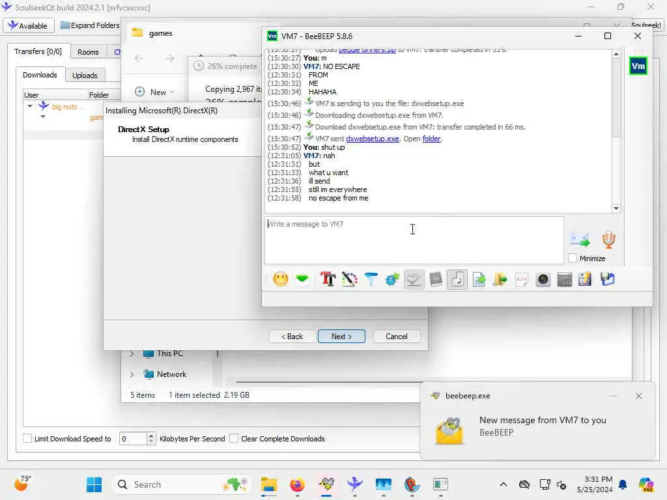The width and height of the screenshot is (667, 500).
Task: Click the dark window icon next to camera
Action: pyautogui.click(x=565, y=279)
